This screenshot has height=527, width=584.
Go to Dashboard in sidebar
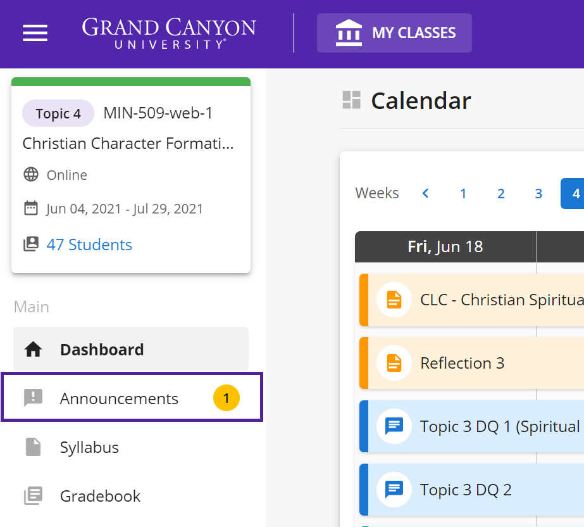[x=131, y=349]
